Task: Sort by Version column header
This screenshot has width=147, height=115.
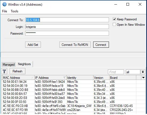Action: (101, 78)
